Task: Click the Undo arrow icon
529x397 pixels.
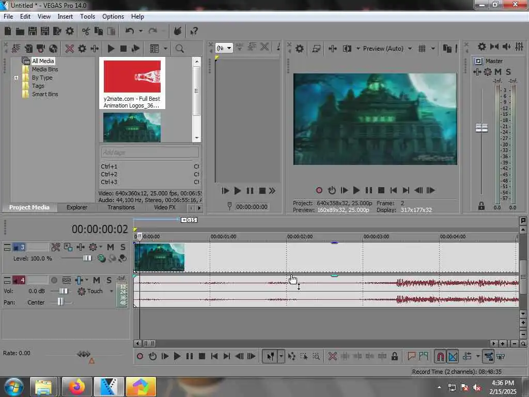Action: click(x=130, y=32)
